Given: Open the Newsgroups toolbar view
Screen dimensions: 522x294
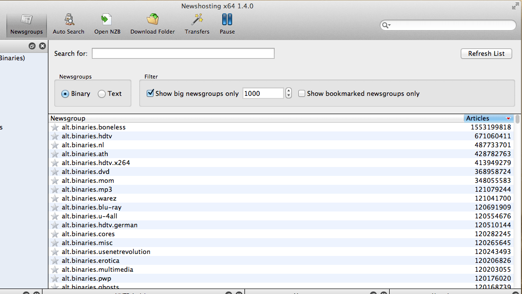Looking at the screenshot, I should tap(27, 25).
